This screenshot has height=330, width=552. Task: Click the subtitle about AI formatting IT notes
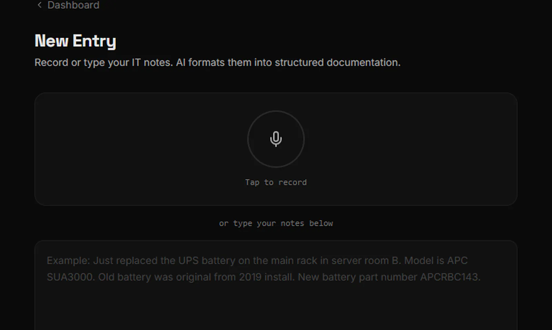(x=217, y=62)
